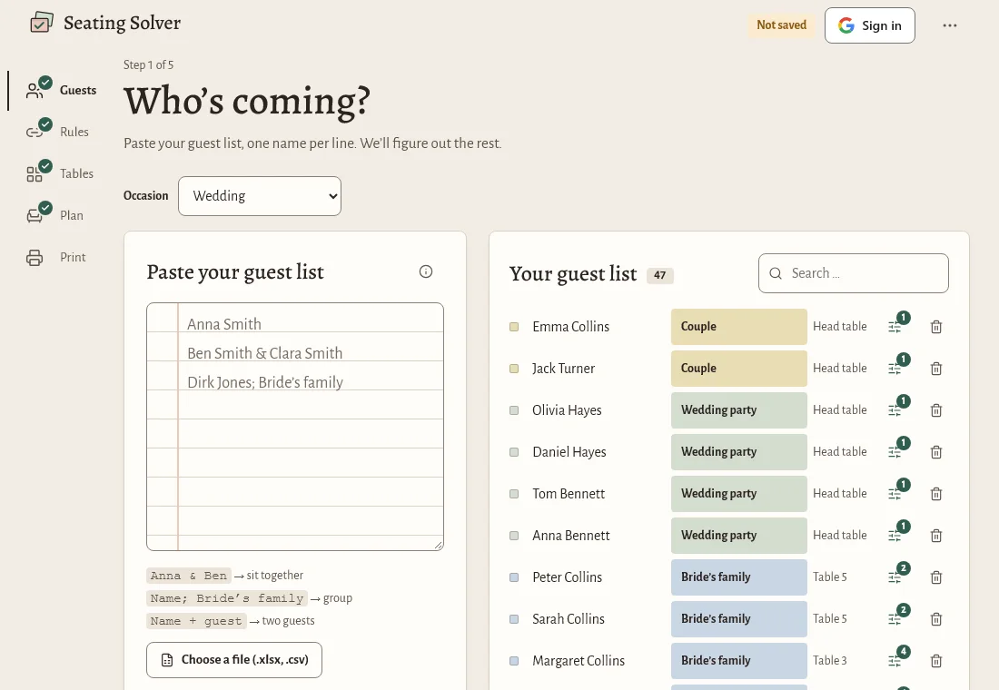
Task: Delete Emma Collins from the guest list
Action: click(936, 327)
